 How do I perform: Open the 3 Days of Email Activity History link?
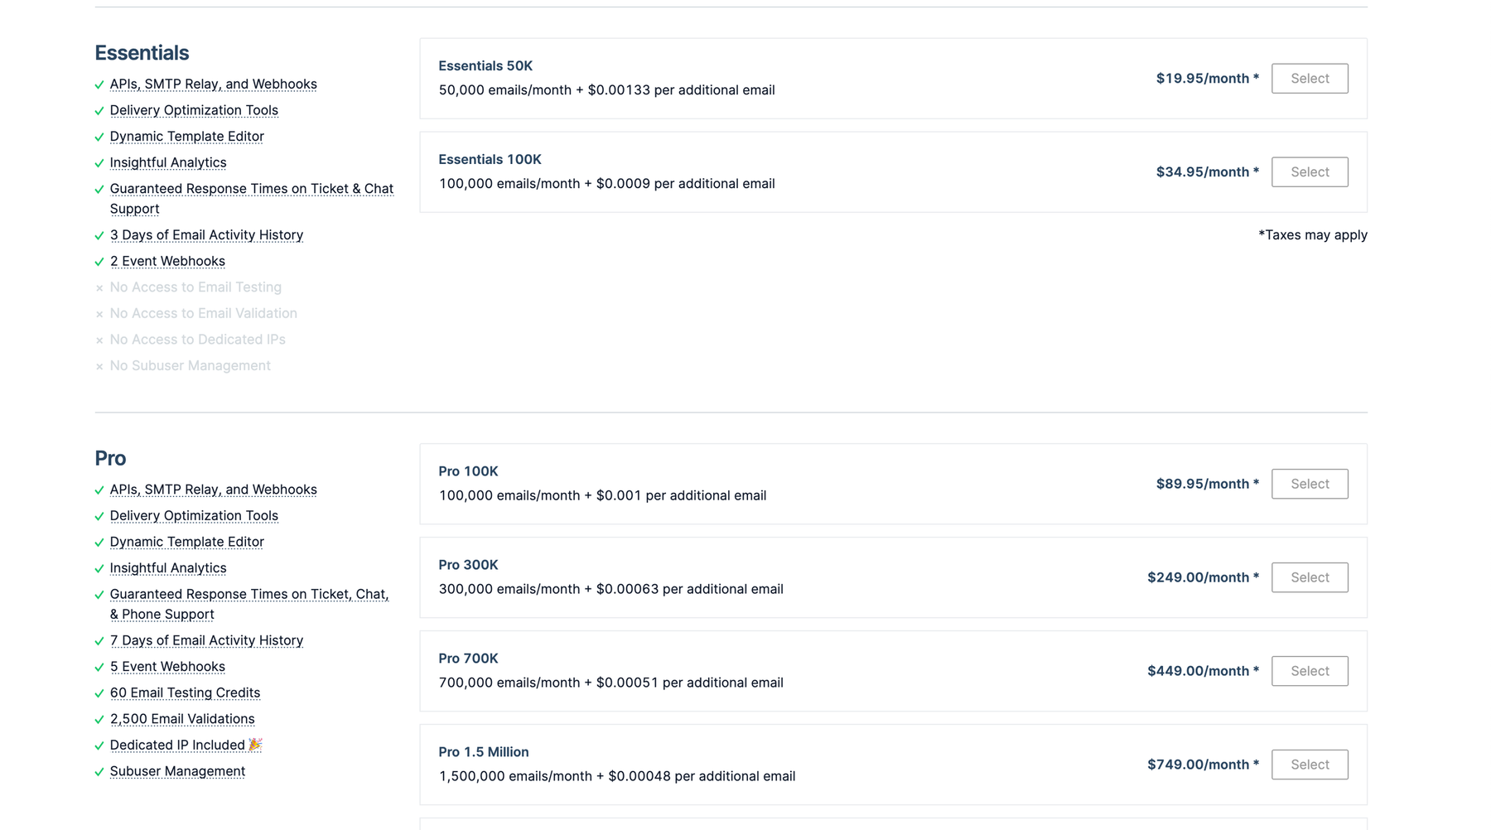206,234
